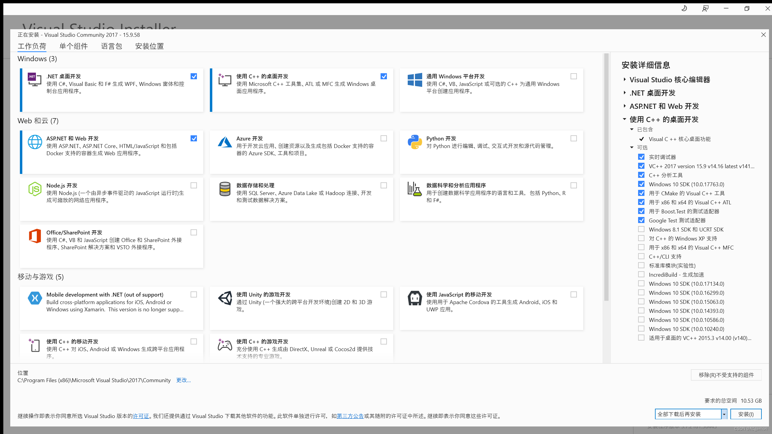
Task: Click the 安装(I) install button
Action: click(745, 414)
